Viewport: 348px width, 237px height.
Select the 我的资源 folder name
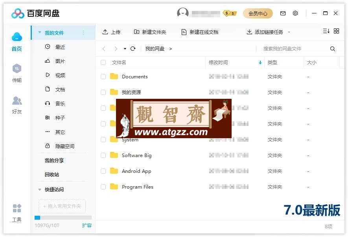[x=131, y=92]
